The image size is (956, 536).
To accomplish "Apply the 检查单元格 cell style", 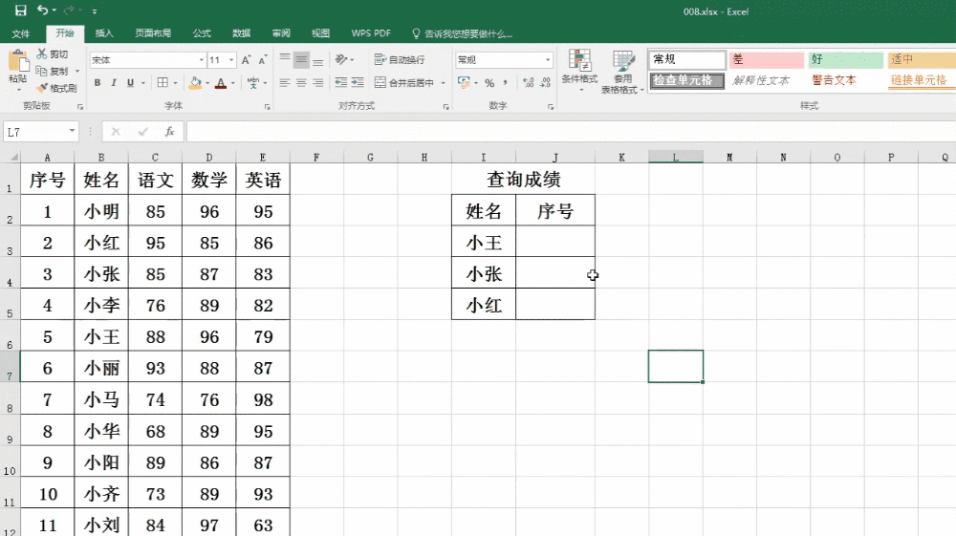I will (686, 80).
